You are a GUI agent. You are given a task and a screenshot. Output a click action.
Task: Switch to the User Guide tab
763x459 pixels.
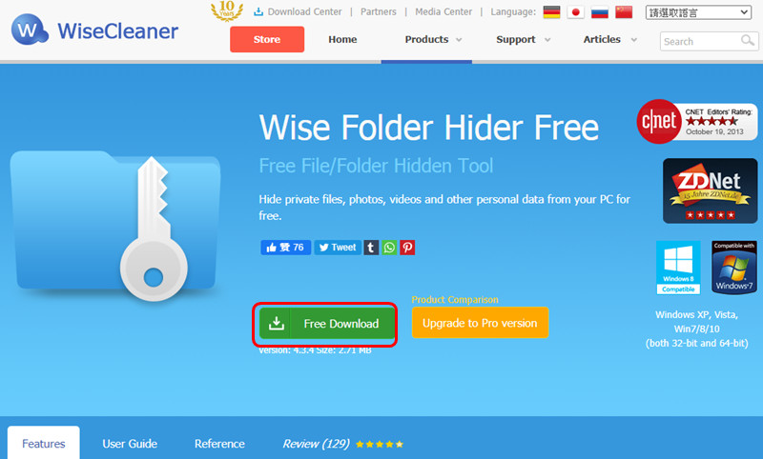[x=130, y=444]
